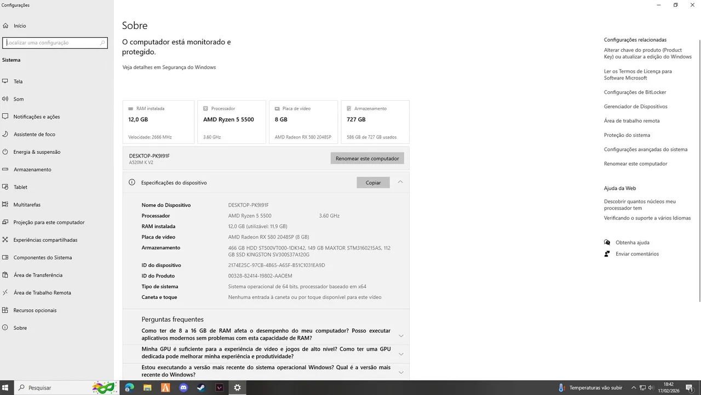The width and height of the screenshot is (701, 395).
Task: Collapse the Especificações do dispositivo section
Action: (x=400, y=182)
